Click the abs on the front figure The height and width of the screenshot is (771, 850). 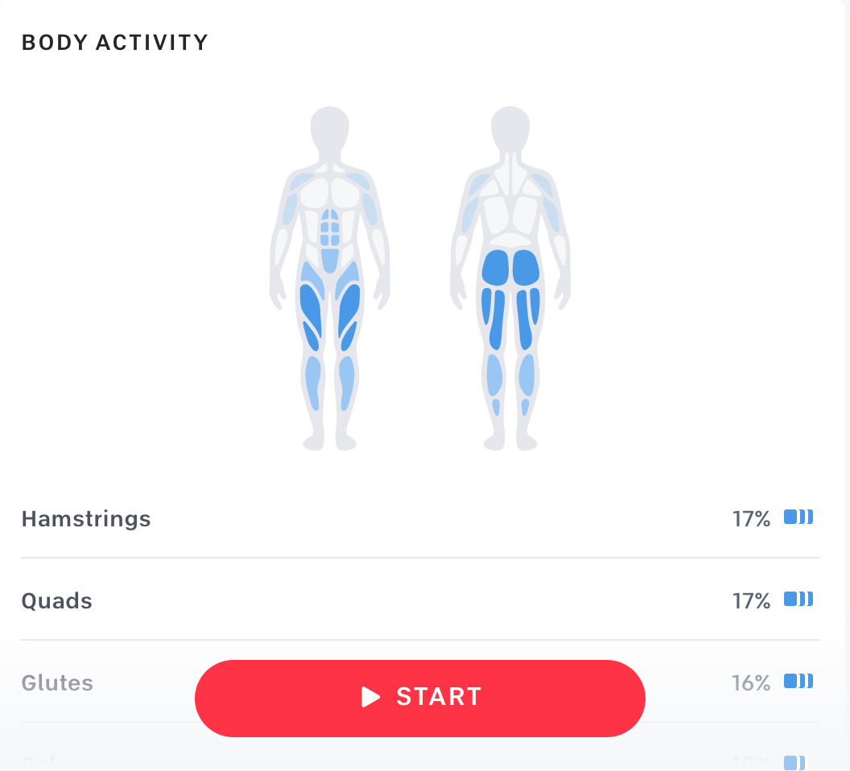tap(329, 240)
